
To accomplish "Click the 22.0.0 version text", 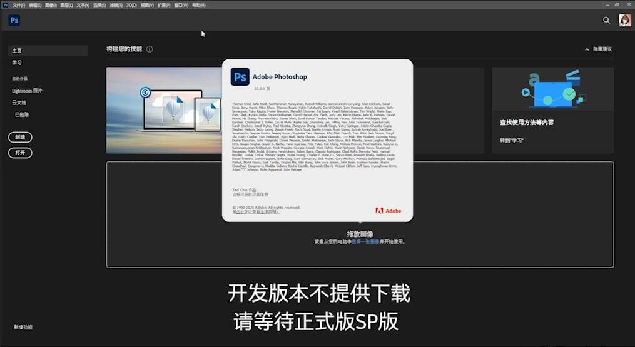I will (262, 88).
